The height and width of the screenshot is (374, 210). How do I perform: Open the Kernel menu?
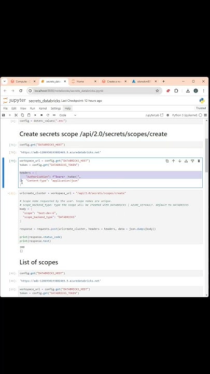pos(43,108)
